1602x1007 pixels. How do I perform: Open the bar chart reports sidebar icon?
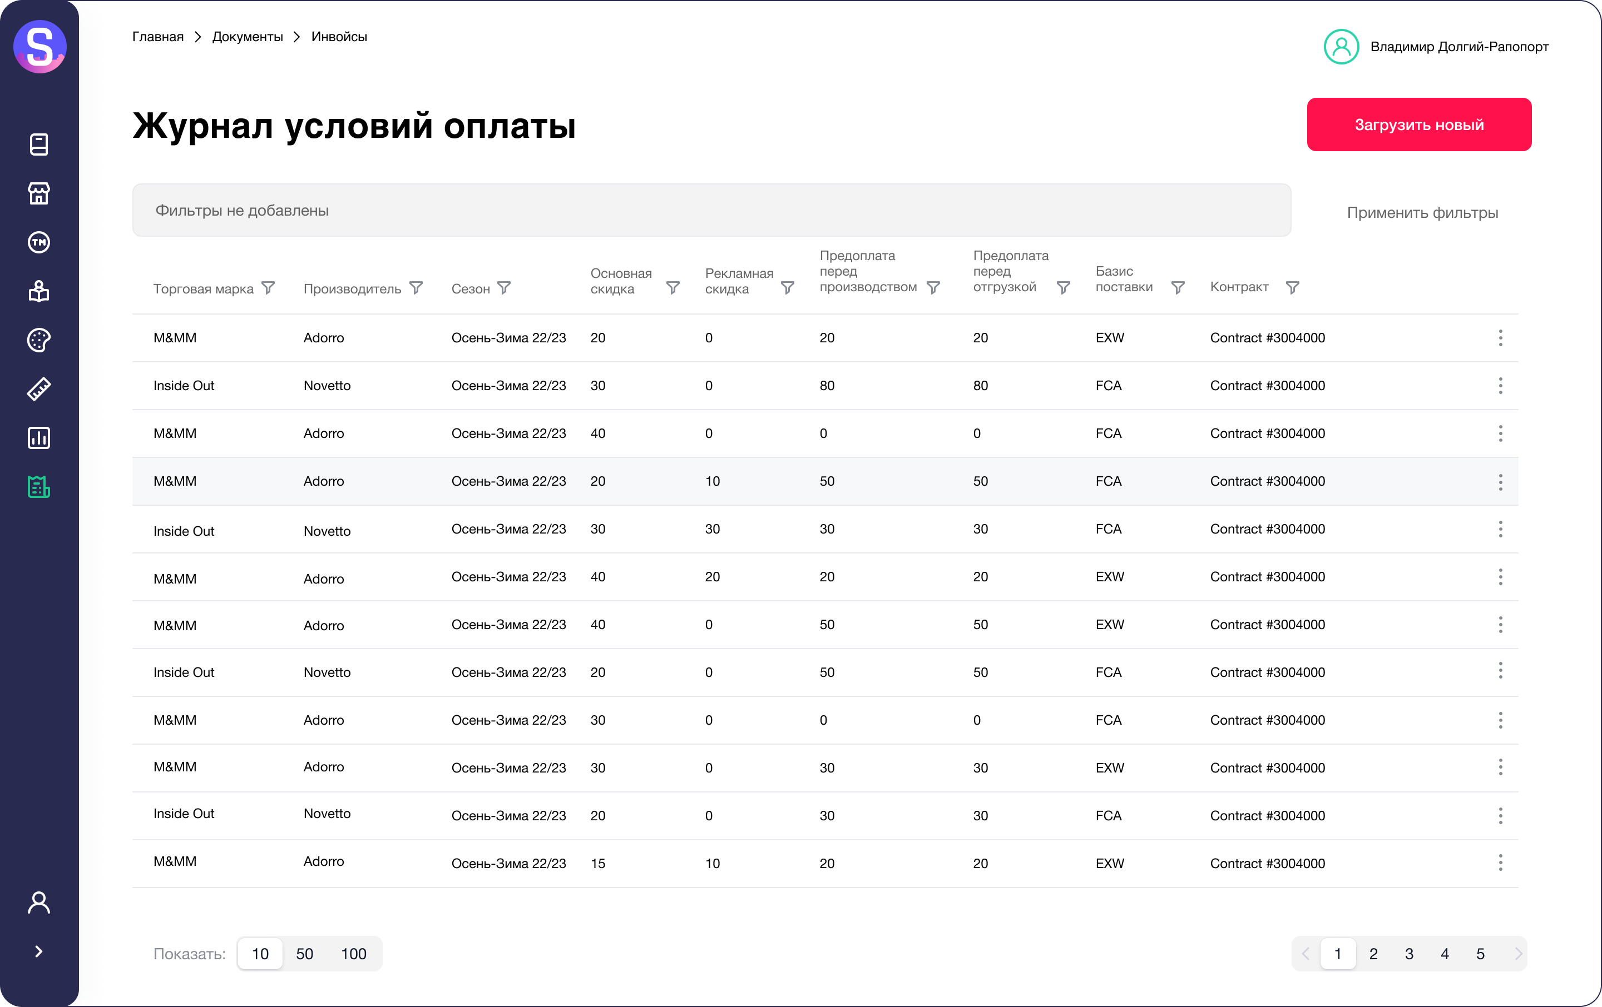point(38,438)
